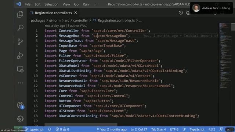Synchronize changes in status bar
The height and width of the screenshot is (132, 235).
50,129
